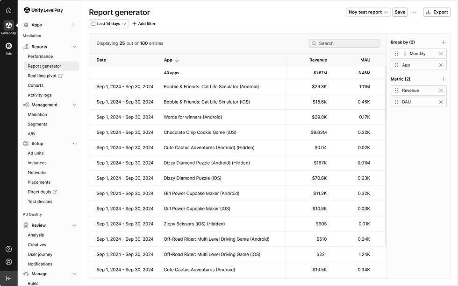This screenshot has width=458, height=286.
Task: Click the table vertical scrollbar
Action: pyautogui.click(x=386, y=156)
